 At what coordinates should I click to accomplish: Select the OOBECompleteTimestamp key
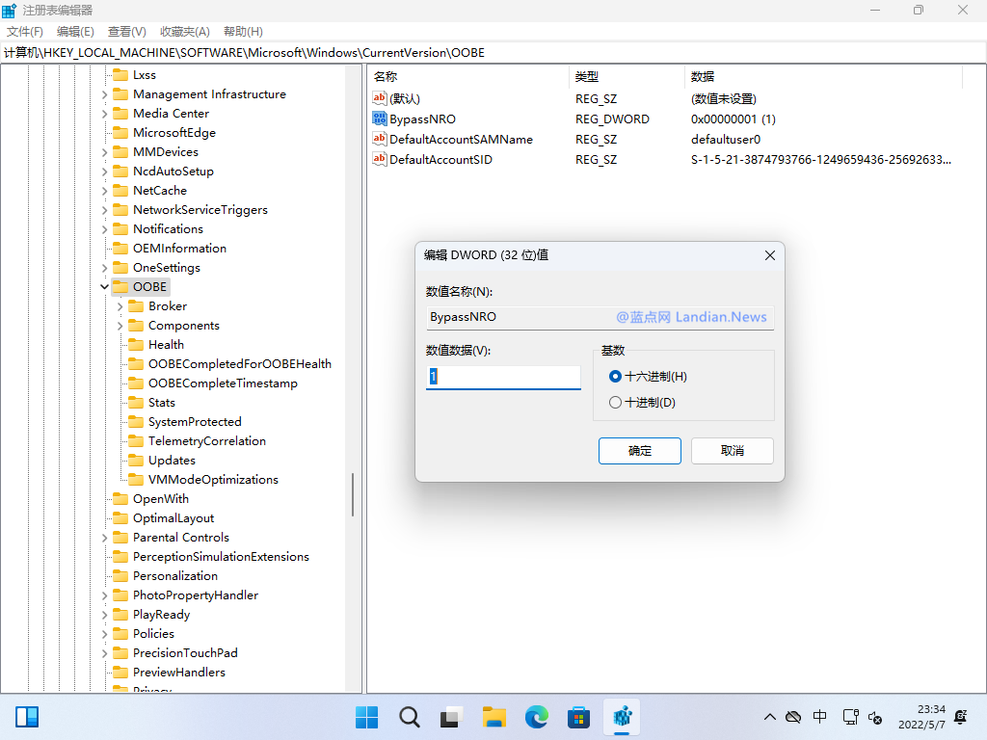223,383
